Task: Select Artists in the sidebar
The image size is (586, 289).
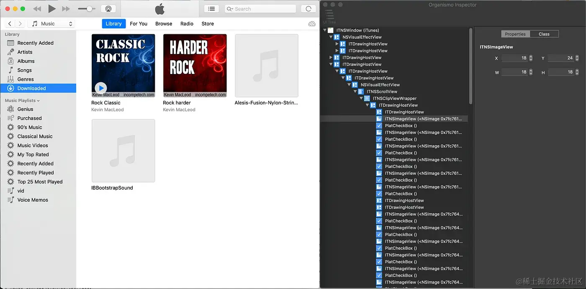Action: (38, 52)
